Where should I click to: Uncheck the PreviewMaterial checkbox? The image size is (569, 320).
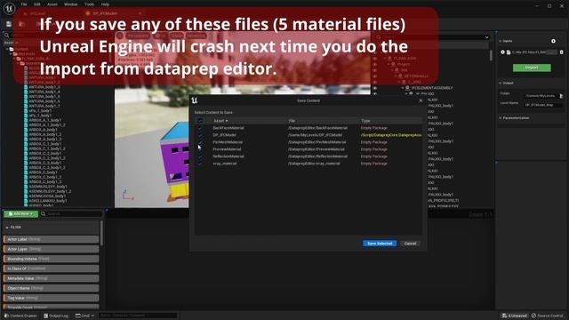click(x=200, y=149)
